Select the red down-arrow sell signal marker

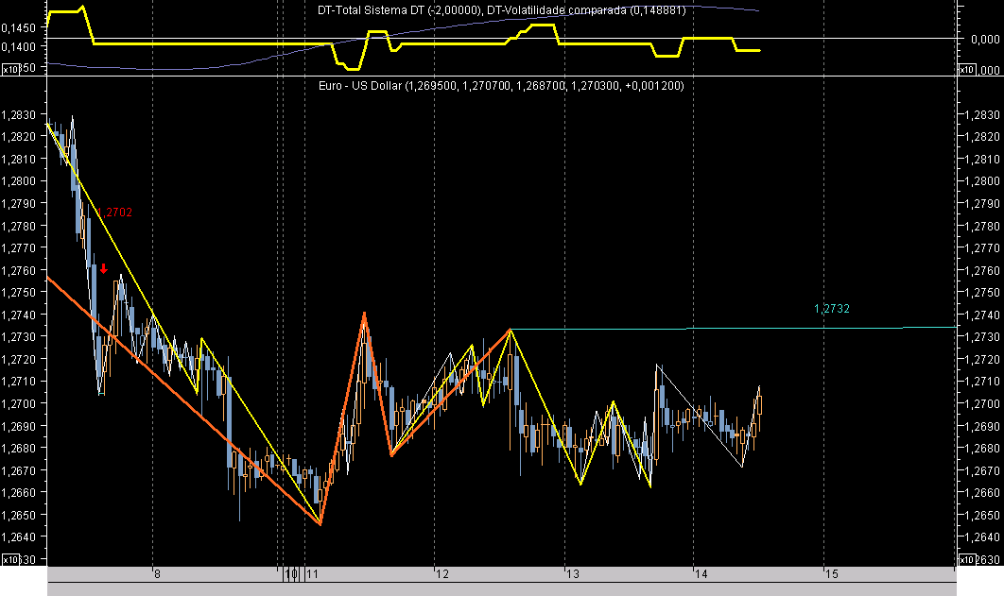[x=102, y=271]
